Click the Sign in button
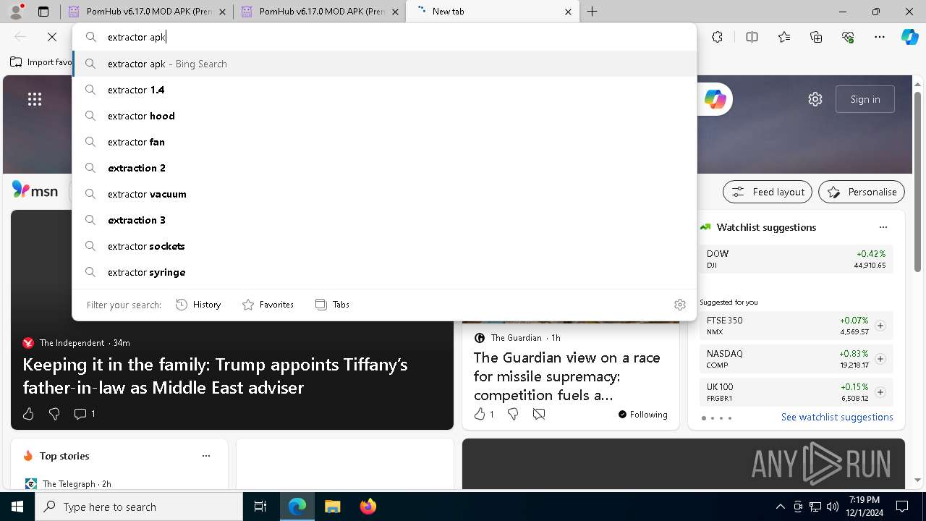The width and height of the screenshot is (926, 521). pyautogui.click(x=865, y=99)
